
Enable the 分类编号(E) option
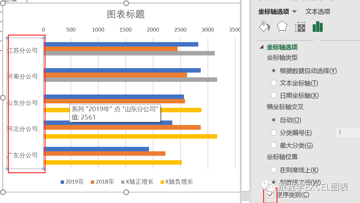tap(274, 132)
